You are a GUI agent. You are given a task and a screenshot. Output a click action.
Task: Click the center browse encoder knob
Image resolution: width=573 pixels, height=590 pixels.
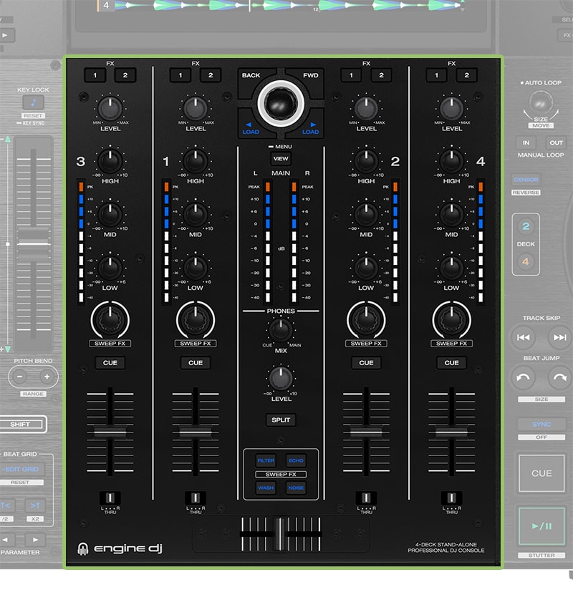pos(279,101)
